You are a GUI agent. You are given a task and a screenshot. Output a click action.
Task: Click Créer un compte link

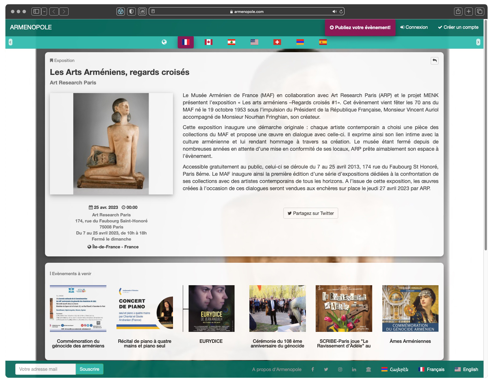tap(458, 27)
